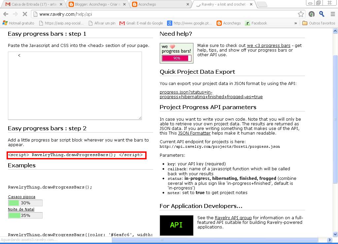Switch to Caixa de Entrada Gmail tab

pos(32,4)
